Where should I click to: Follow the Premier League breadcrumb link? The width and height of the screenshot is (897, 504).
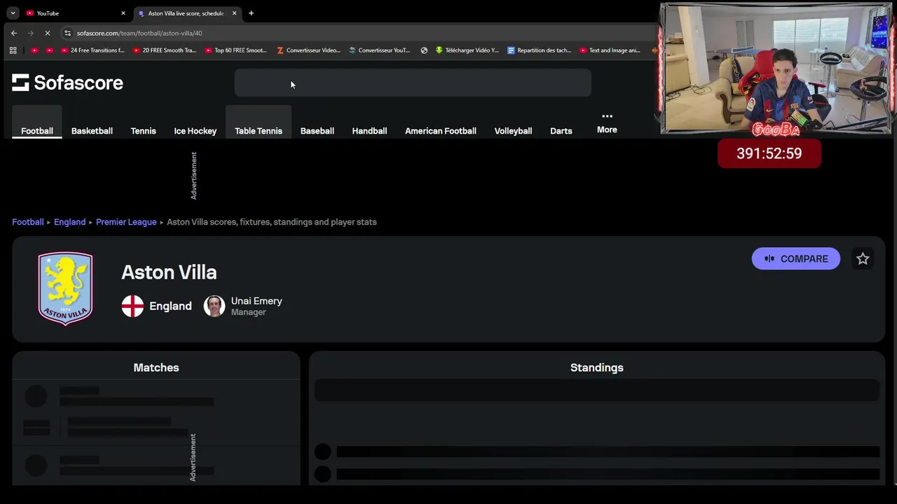pyautogui.click(x=126, y=222)
